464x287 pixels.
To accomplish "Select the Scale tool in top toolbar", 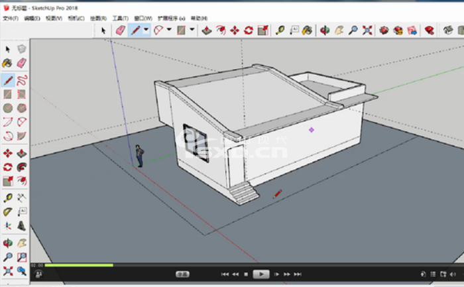I will click(262, 30).
